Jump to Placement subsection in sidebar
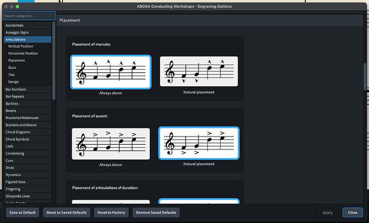The image size is (369, 223). (17, 60)
